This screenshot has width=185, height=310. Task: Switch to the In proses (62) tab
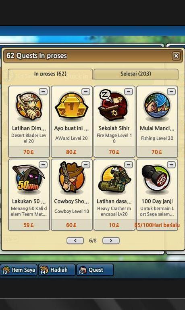(50, 74)
